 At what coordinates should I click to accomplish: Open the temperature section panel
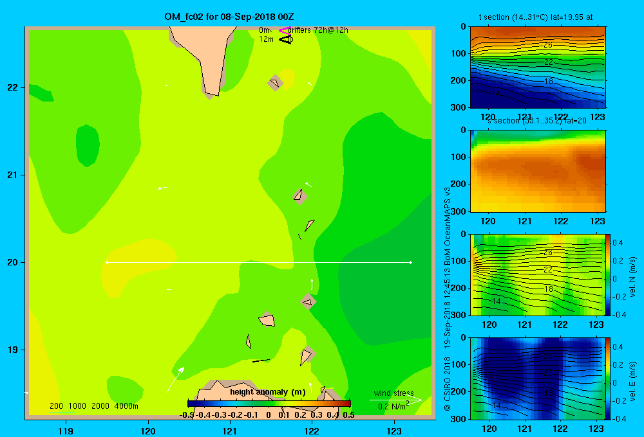[x=538, y=67]
